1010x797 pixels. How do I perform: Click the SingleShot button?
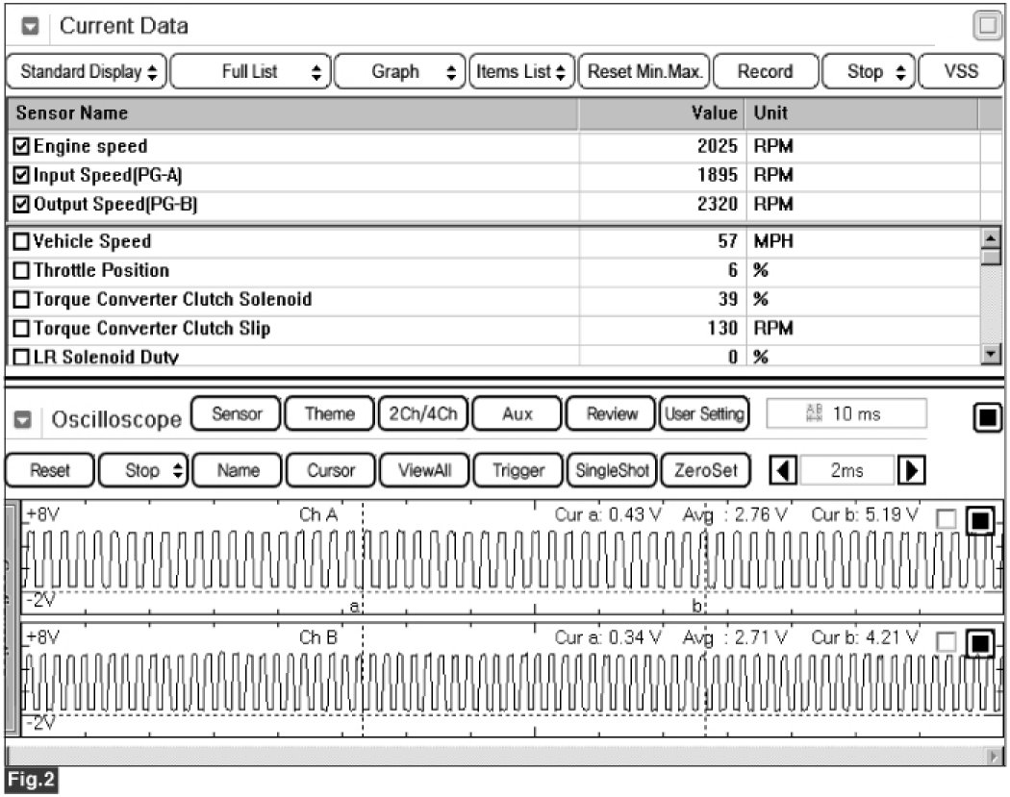pos(612,471)
